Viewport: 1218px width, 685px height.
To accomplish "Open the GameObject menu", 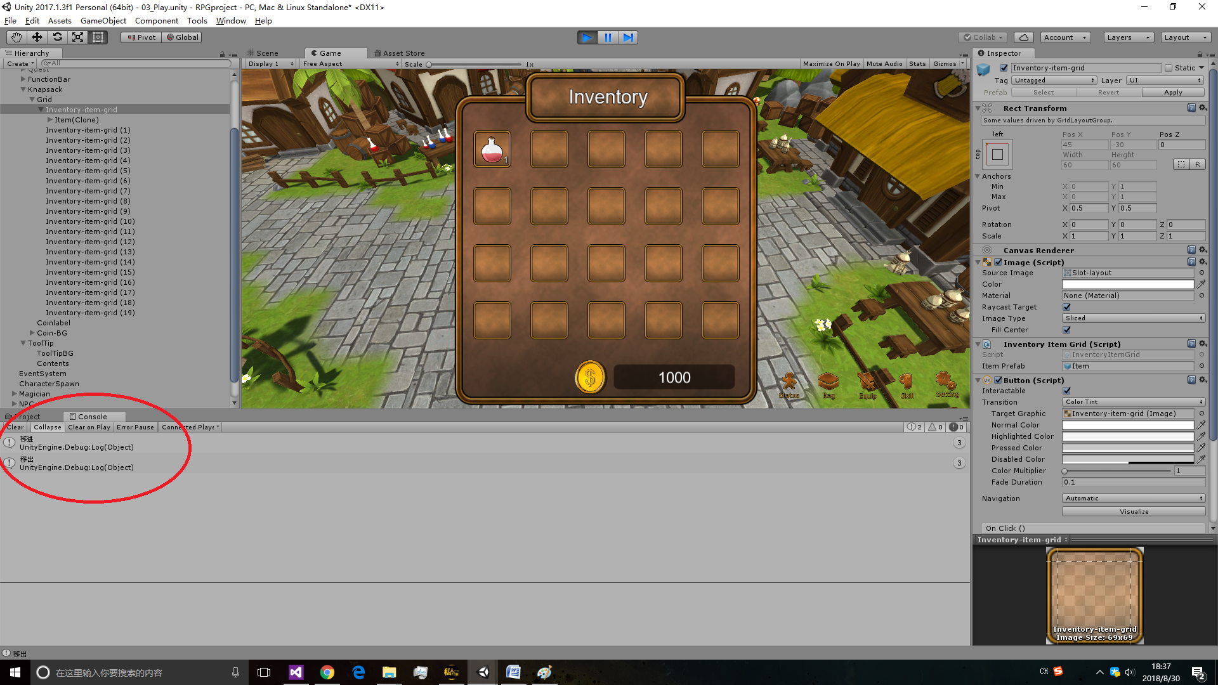I will click(x=103, y=21).
